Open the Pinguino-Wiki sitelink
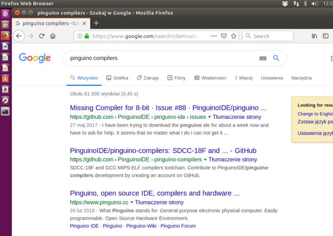333x236 pixels. (141, 226)
